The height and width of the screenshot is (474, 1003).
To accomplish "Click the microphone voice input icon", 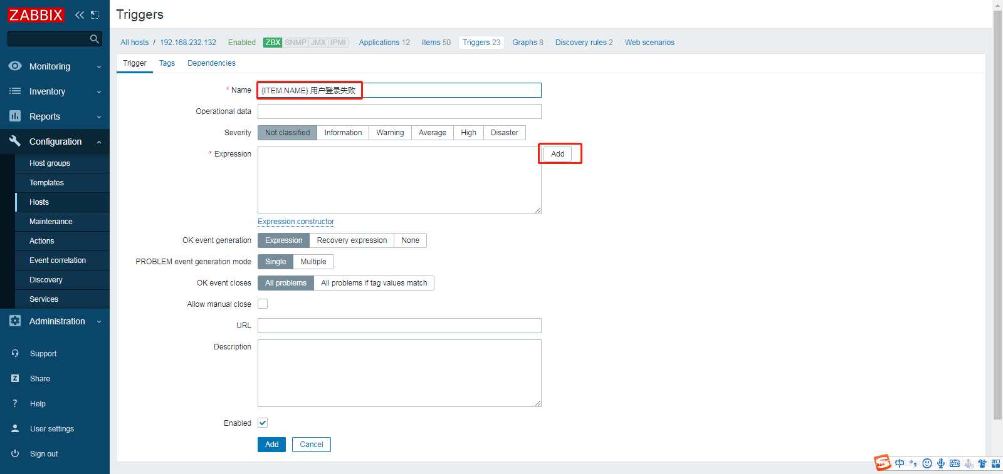I will click(941, 463).
